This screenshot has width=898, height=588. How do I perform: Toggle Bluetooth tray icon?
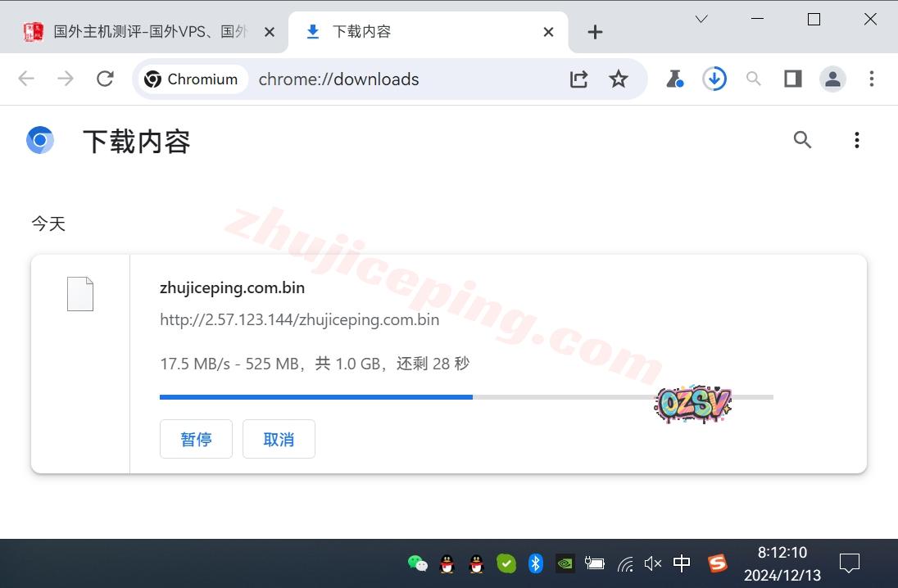pyautogui.click(x=536, y=563)
